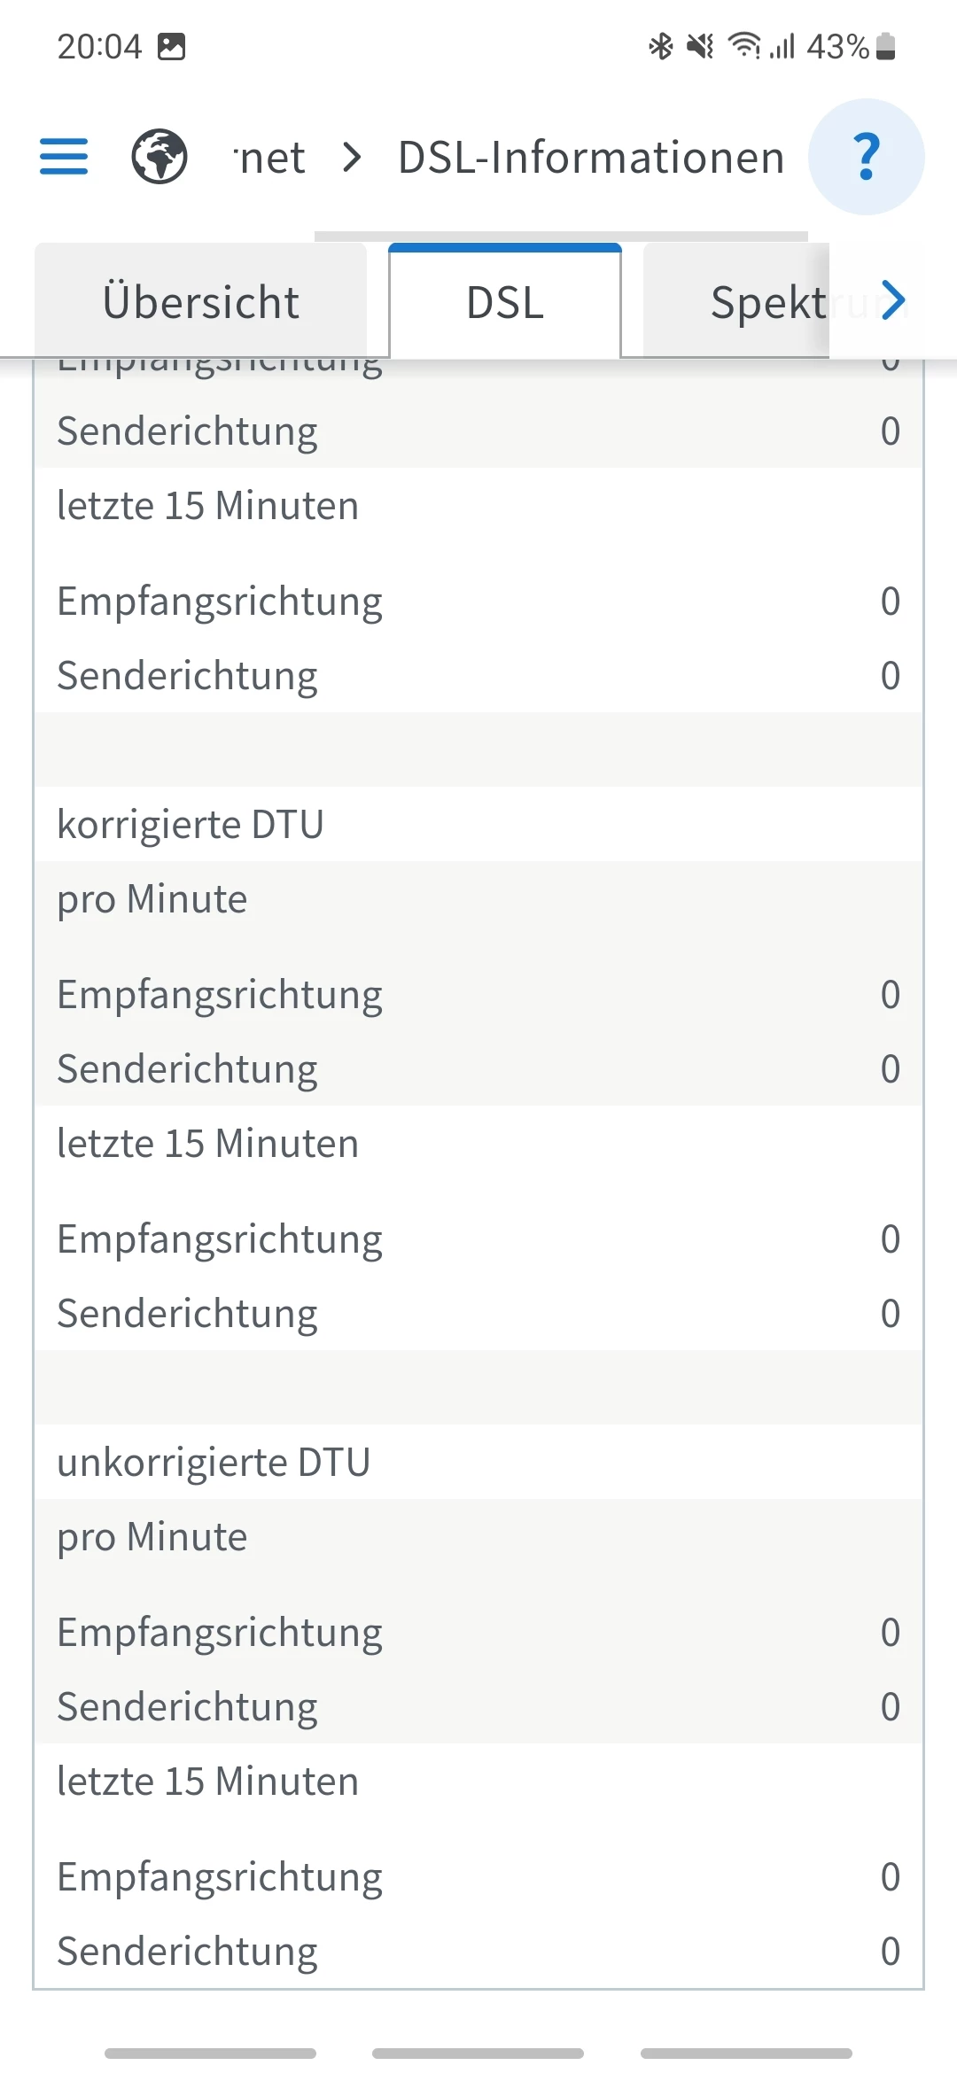Tap the battery status icon
The width and height of the screenshot is (957, 2073).
tap(885, 46)
